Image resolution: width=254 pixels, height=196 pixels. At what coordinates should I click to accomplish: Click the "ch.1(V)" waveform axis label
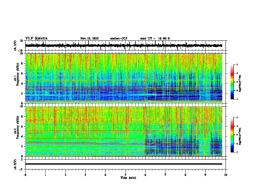(15, 45)
